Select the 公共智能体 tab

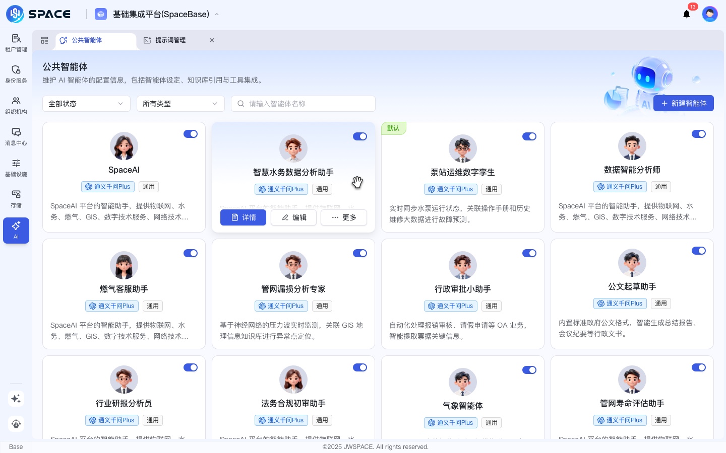tap(87, 40)
